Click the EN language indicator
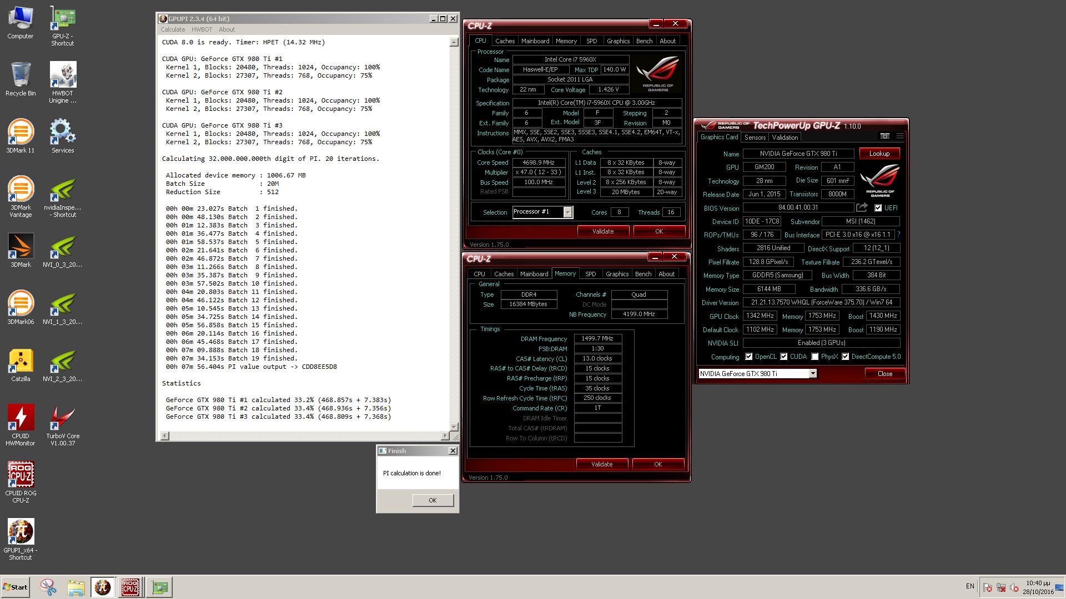Image resolution: width=1066 pixels, height=599 pixels. [x=970, y=586]
